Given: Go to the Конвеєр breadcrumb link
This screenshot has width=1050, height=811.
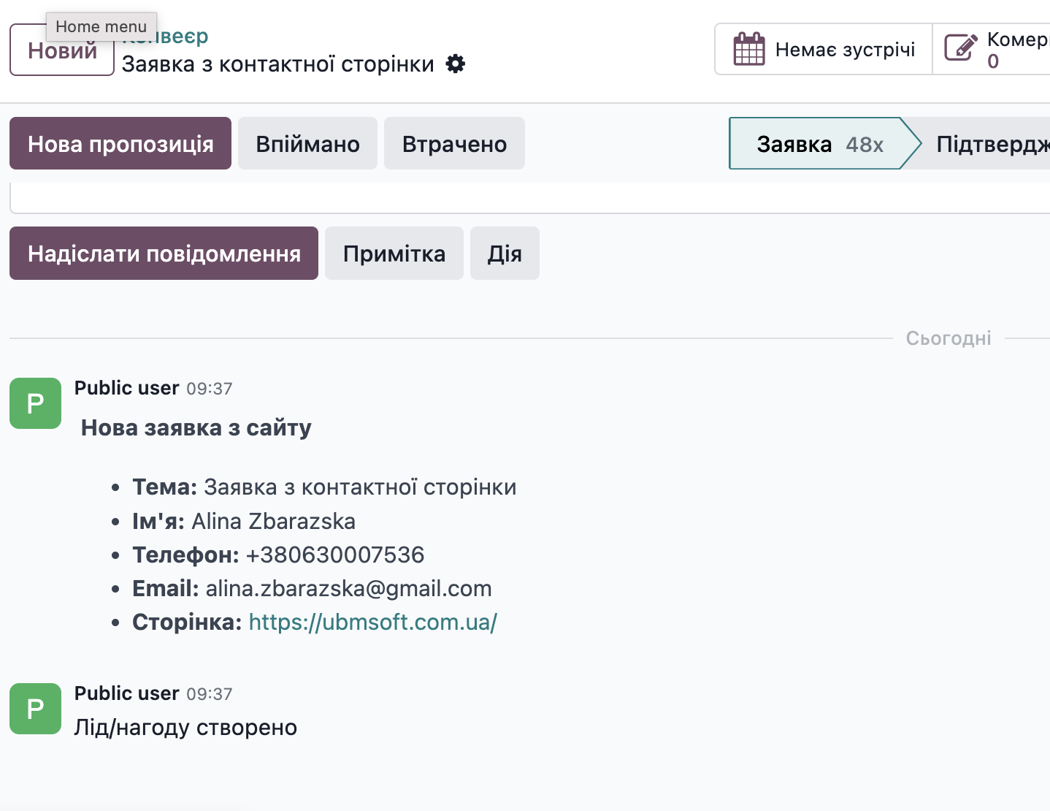Looking at the screenshot, I should tap(165, 36).
